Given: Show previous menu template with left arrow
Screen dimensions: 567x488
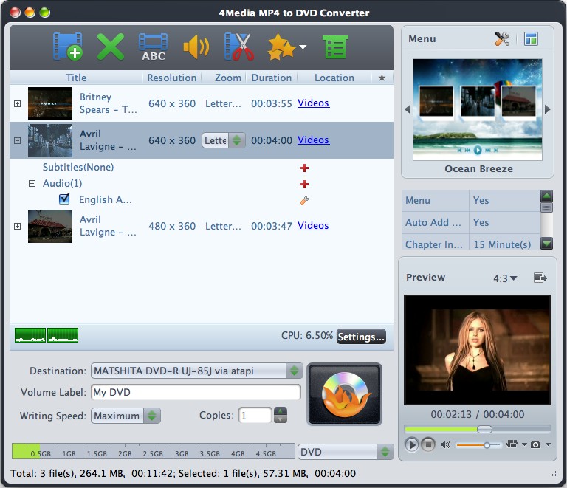Looking at the screenshot, I should pyautogui.click(x=408, y=109).
